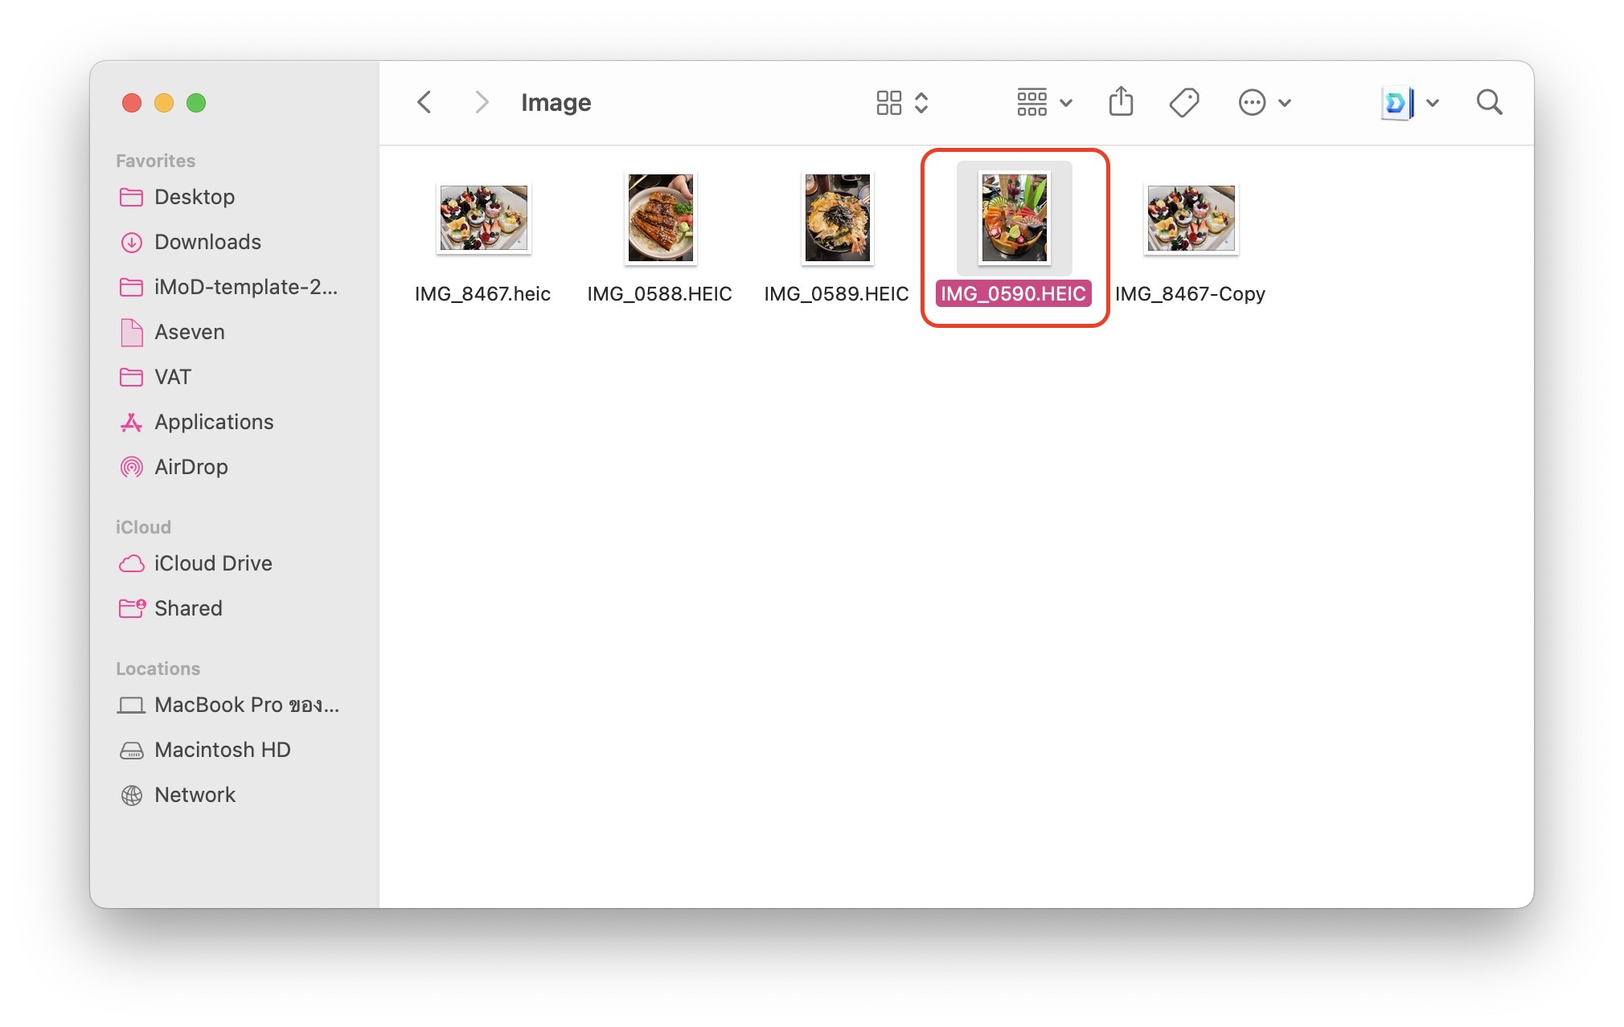The height and width of the screenshot is (1027, 1624).
Task: Open Applications from the sidebar
Action: [213, 422]
